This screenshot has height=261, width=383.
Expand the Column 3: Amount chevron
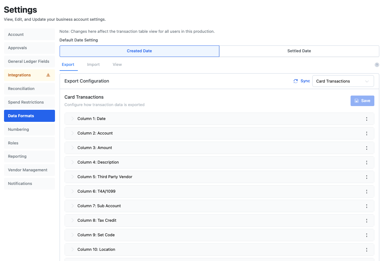pos(73,148)
